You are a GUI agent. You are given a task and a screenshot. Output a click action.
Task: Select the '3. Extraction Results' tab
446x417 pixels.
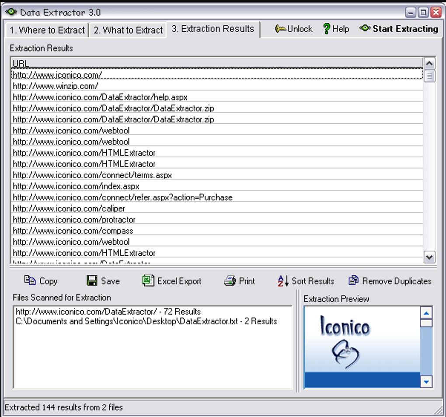213,29
